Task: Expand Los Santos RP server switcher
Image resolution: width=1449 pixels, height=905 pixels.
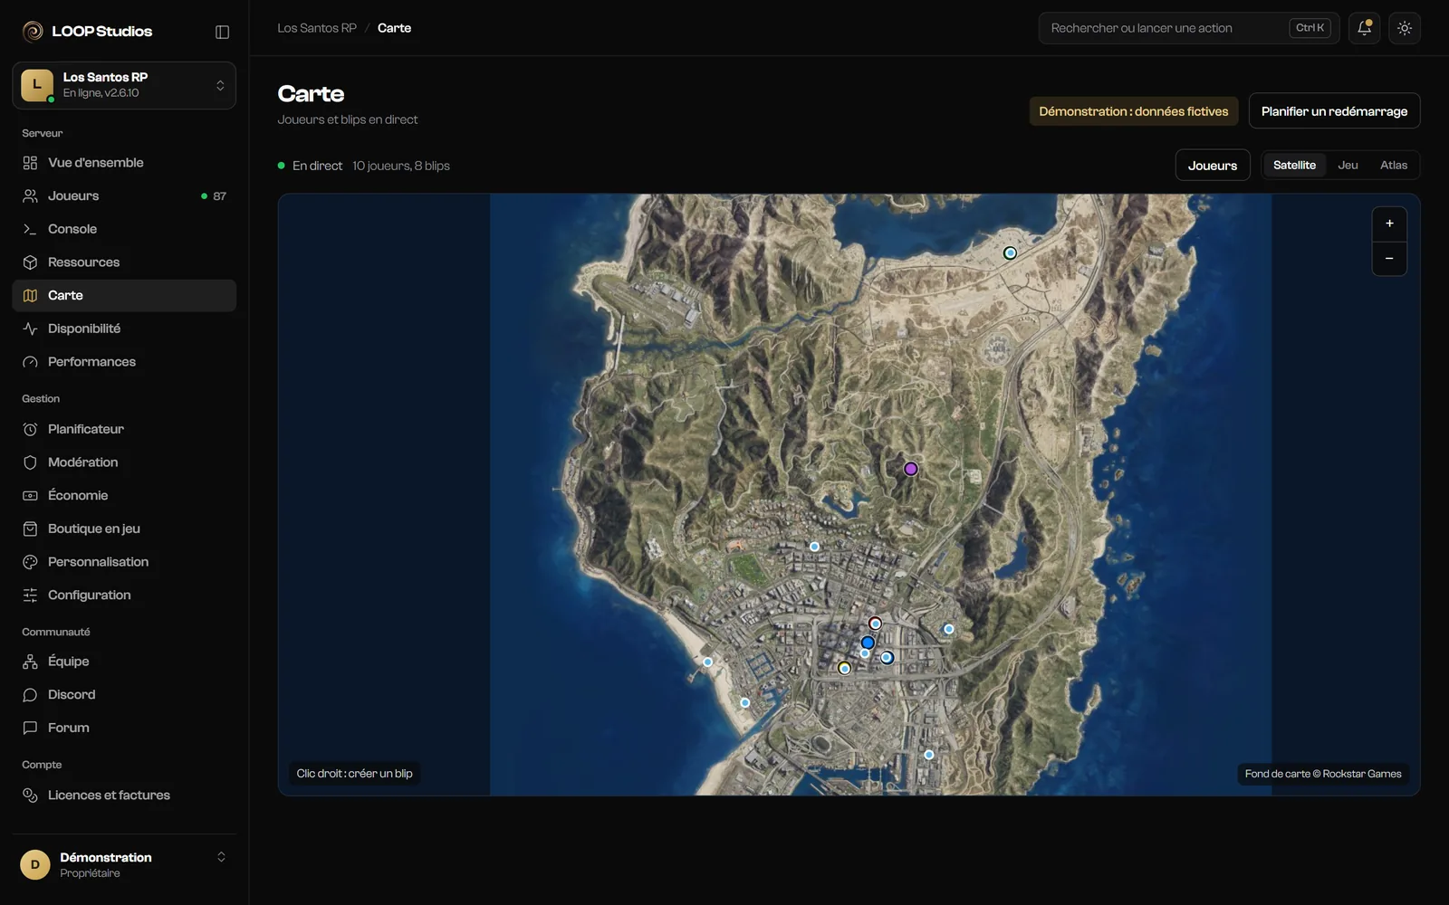Action: tap(124, 85)
